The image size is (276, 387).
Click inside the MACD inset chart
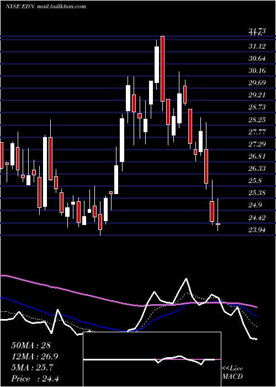(152, 359)
